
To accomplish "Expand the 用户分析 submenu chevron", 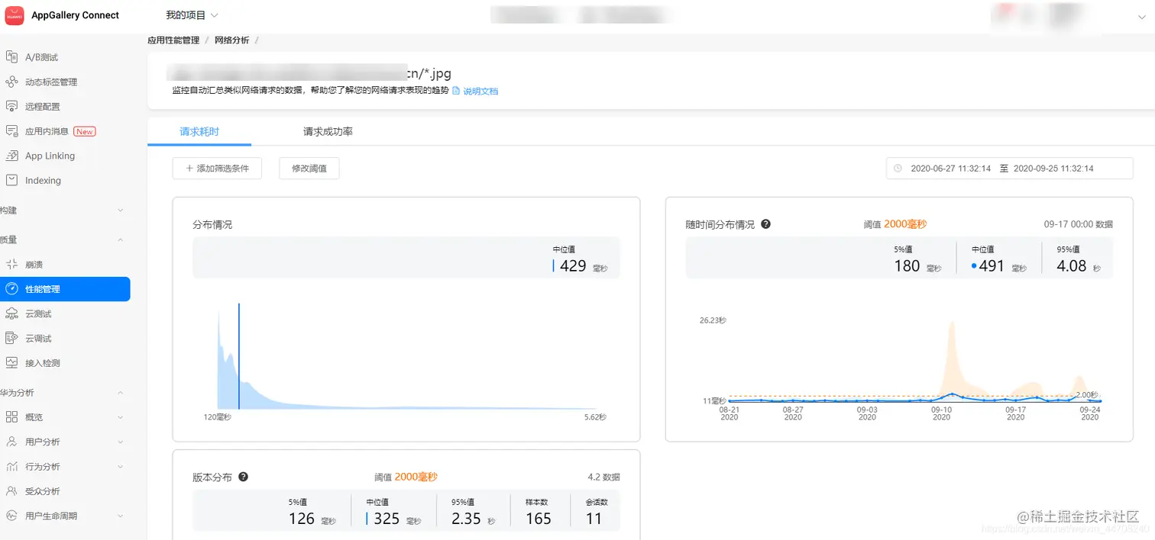I will click(120, 442).
